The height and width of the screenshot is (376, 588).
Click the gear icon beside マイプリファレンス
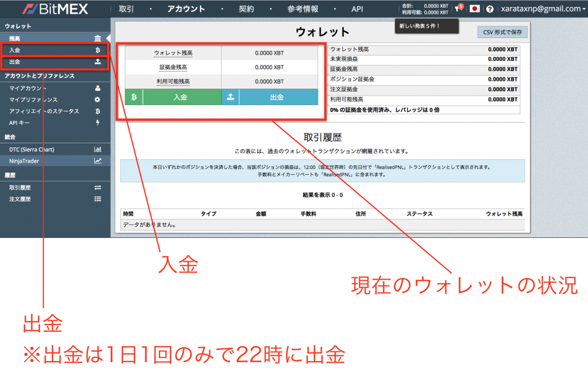(x=98, y=100)
